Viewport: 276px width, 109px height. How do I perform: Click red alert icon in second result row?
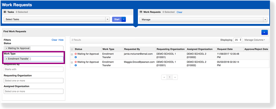pyautogui.click(x=76, y=62)
